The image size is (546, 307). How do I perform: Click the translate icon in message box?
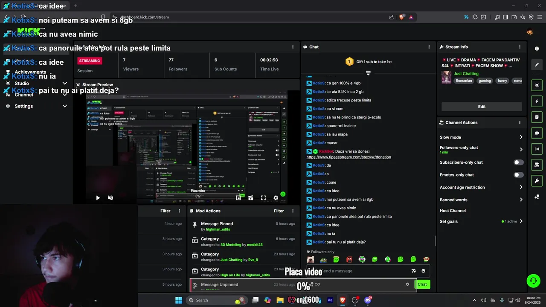413,271
